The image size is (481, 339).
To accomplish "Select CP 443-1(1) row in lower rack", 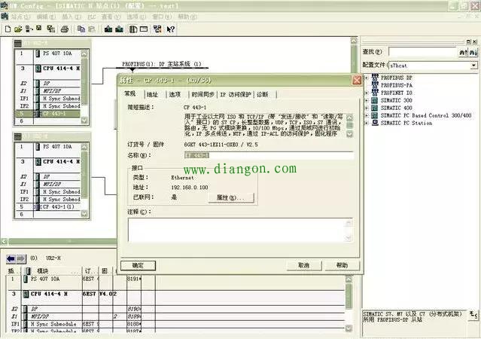I will [x=47, y=206].
